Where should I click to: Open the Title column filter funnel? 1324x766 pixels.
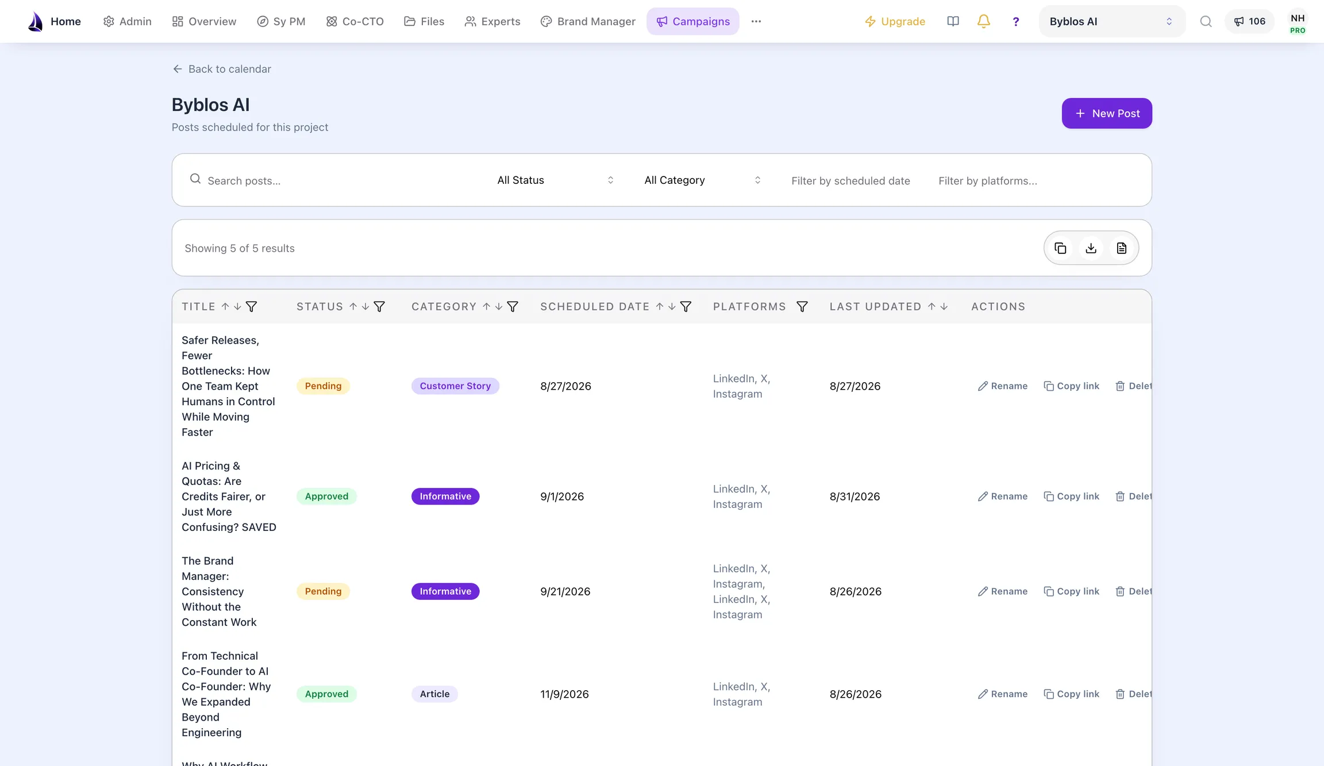[x=251, y=307]
